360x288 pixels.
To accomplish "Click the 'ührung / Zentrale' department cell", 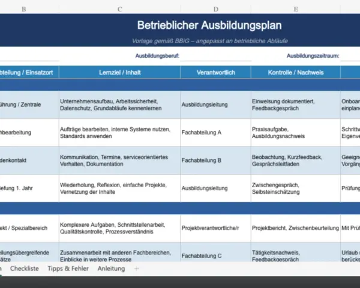I will point(29,105).
